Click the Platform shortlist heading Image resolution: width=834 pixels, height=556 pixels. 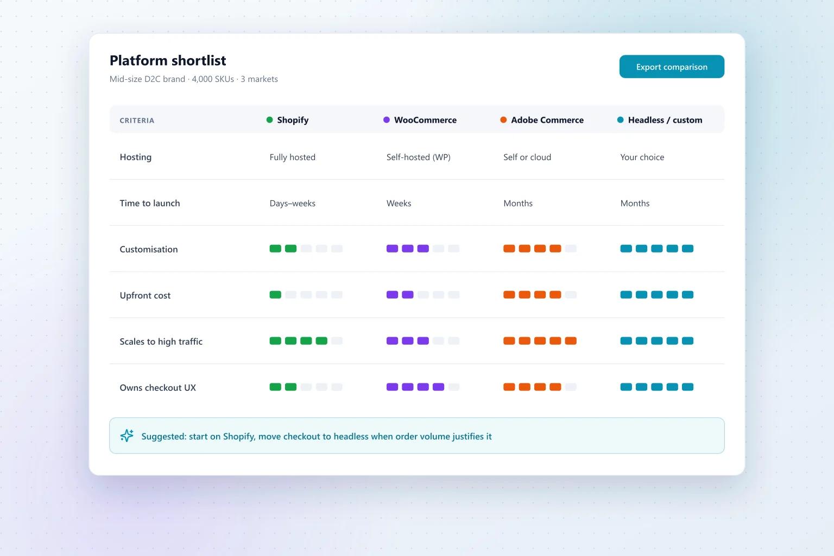coord(168,60)
